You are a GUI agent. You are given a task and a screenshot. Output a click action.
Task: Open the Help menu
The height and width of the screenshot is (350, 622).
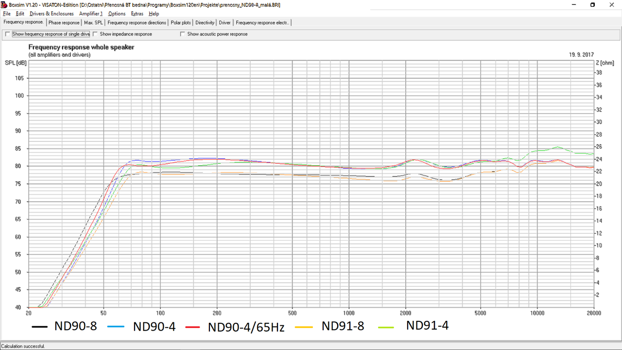point(154,14)
